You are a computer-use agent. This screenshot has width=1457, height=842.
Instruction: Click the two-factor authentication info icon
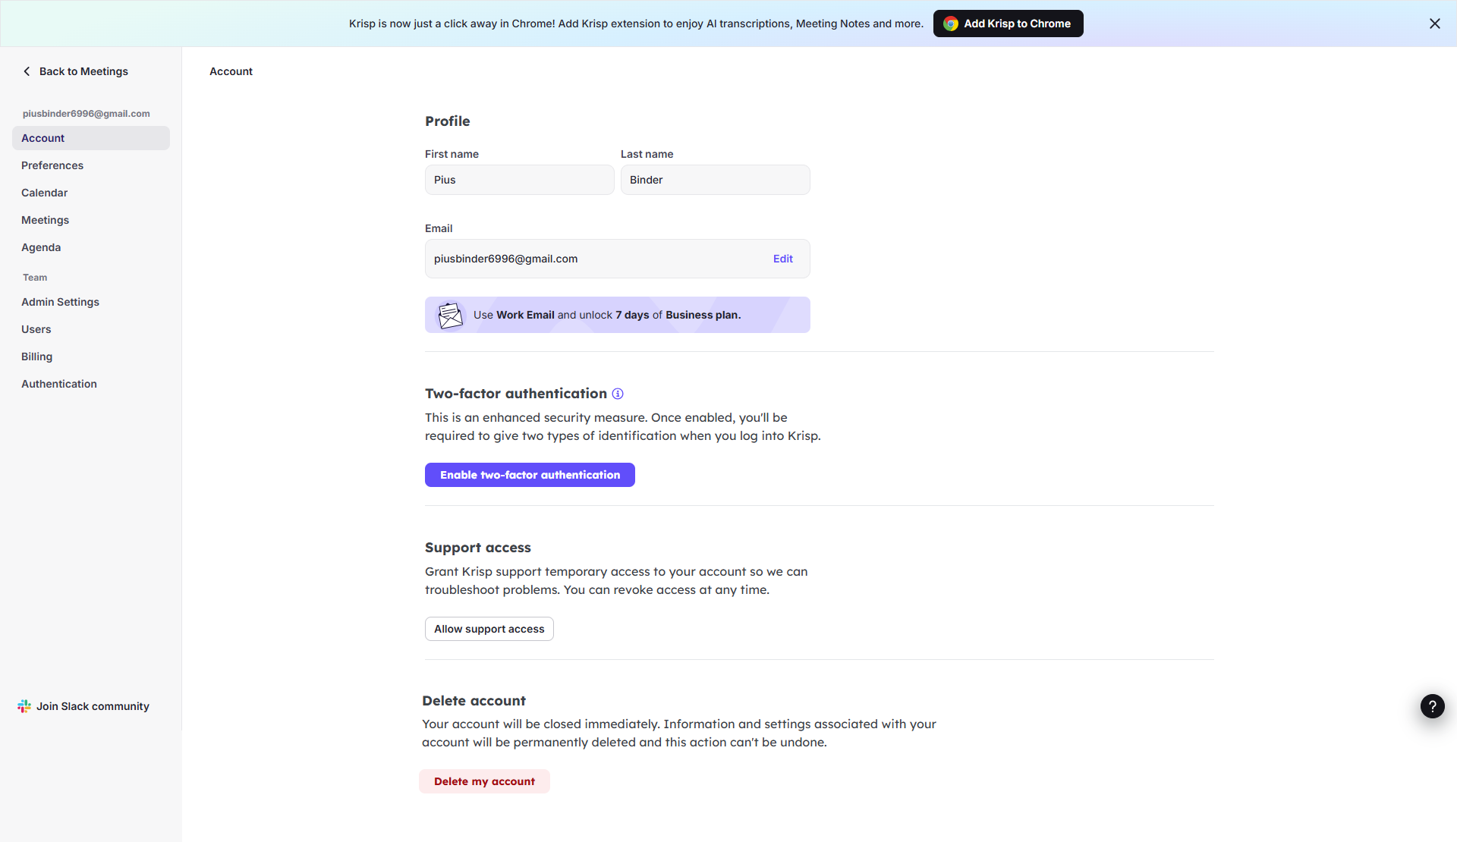pos(618,394)
